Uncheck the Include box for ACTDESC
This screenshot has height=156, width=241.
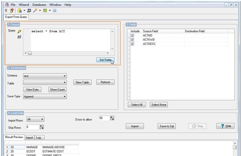pyautogui.click(x=132, y=44)
